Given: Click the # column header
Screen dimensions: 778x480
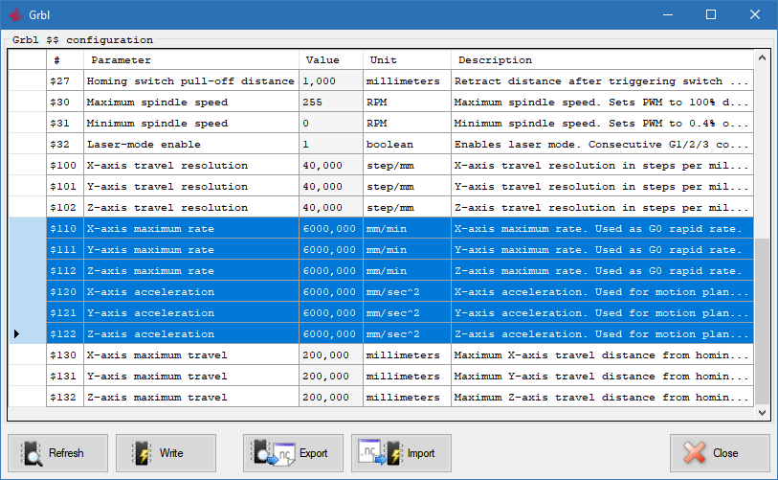Looking at the screenshot, I should [x=65, y=60].
